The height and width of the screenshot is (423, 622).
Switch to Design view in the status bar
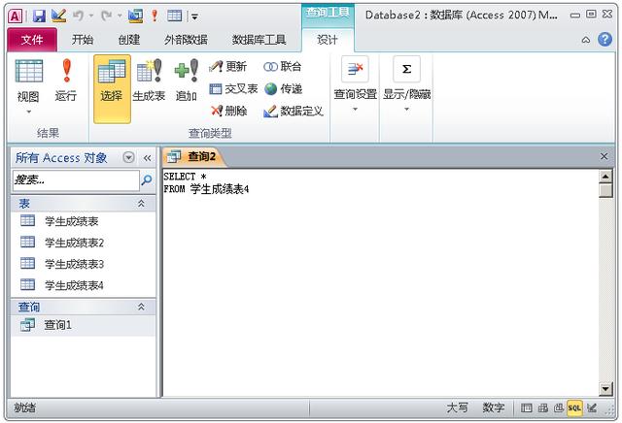[x=592, y=407]
